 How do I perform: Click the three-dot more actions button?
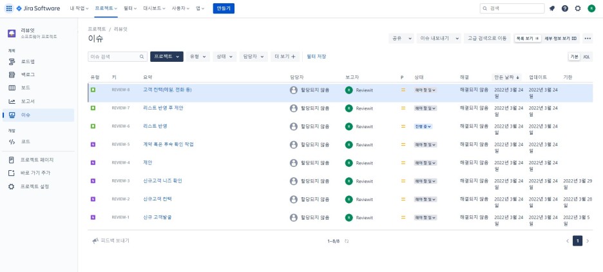click(588, 39)
